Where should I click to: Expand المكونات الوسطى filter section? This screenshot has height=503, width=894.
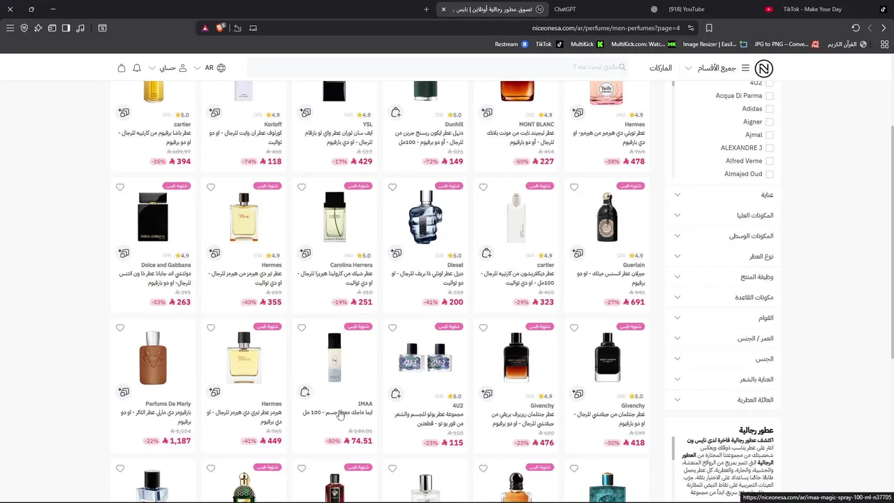pyautogui.click(x=724, y=236)
